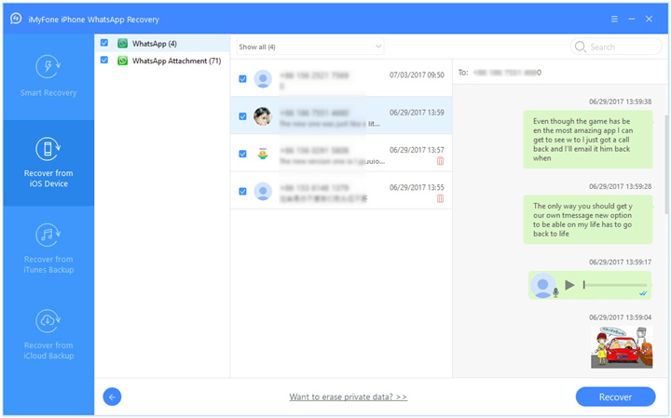
Task: Uncheck the first conversation dated 07/03/2017
Action: [x=242, y=79]
